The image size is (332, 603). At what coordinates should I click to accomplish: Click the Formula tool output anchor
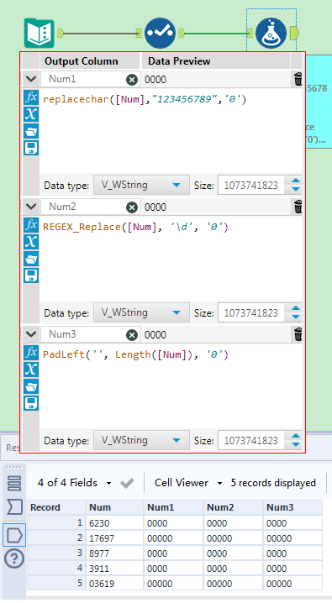[x=294, y=33]
